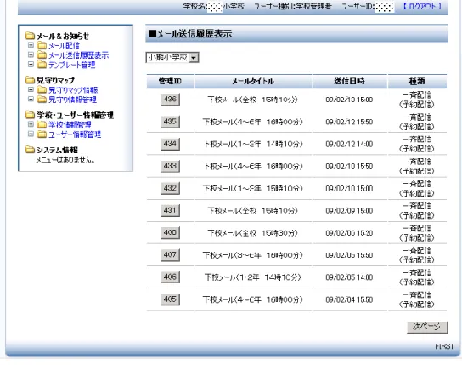Click the folder icon next to 見守り情報管理
The width and height of the screenshot is (462, 365).
coord(42,100)
